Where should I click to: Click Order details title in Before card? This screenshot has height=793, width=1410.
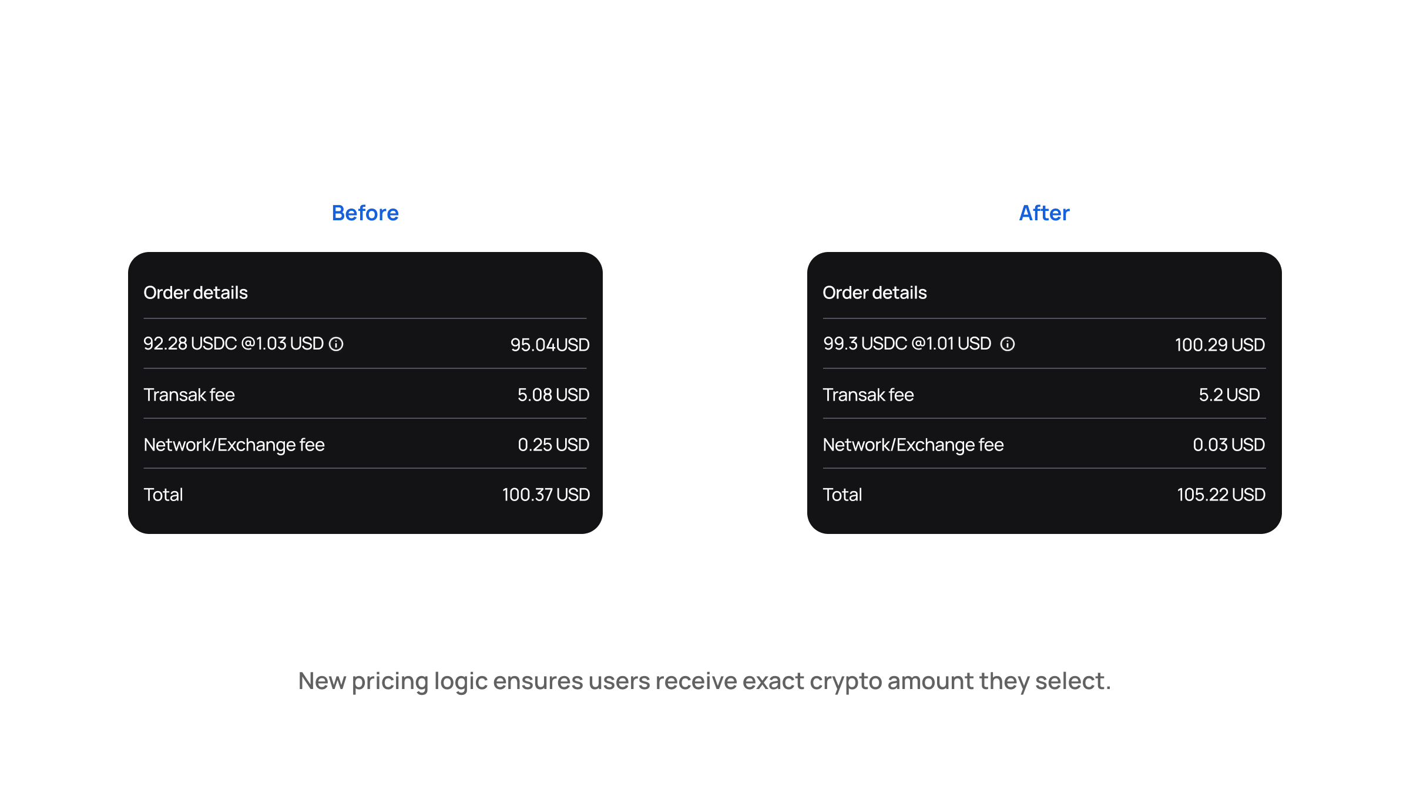pos(196,293)
